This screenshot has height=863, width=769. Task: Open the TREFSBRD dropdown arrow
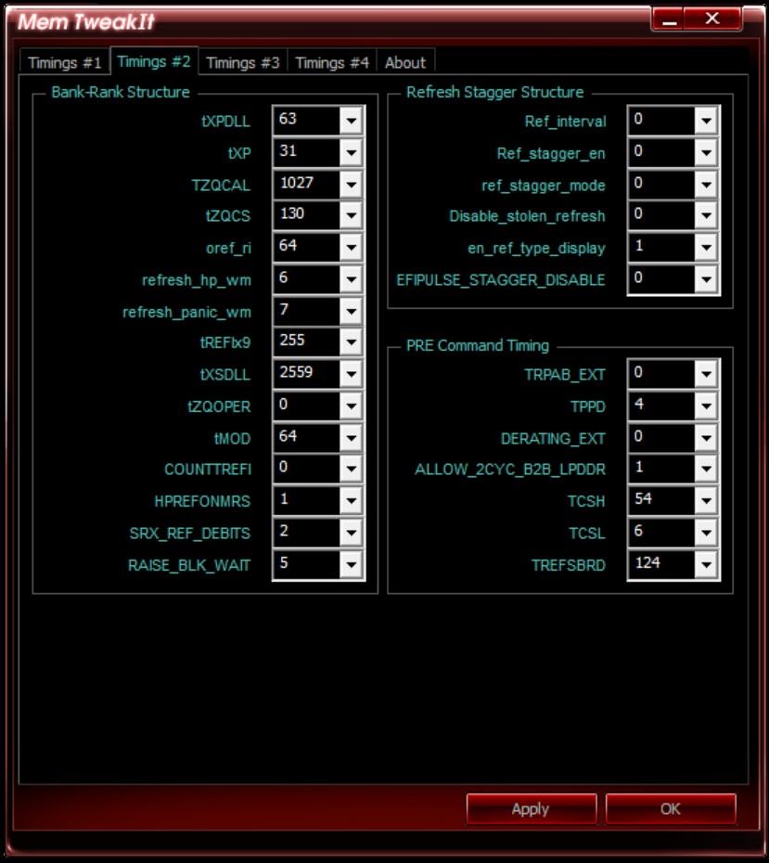(x=706, y=565)
